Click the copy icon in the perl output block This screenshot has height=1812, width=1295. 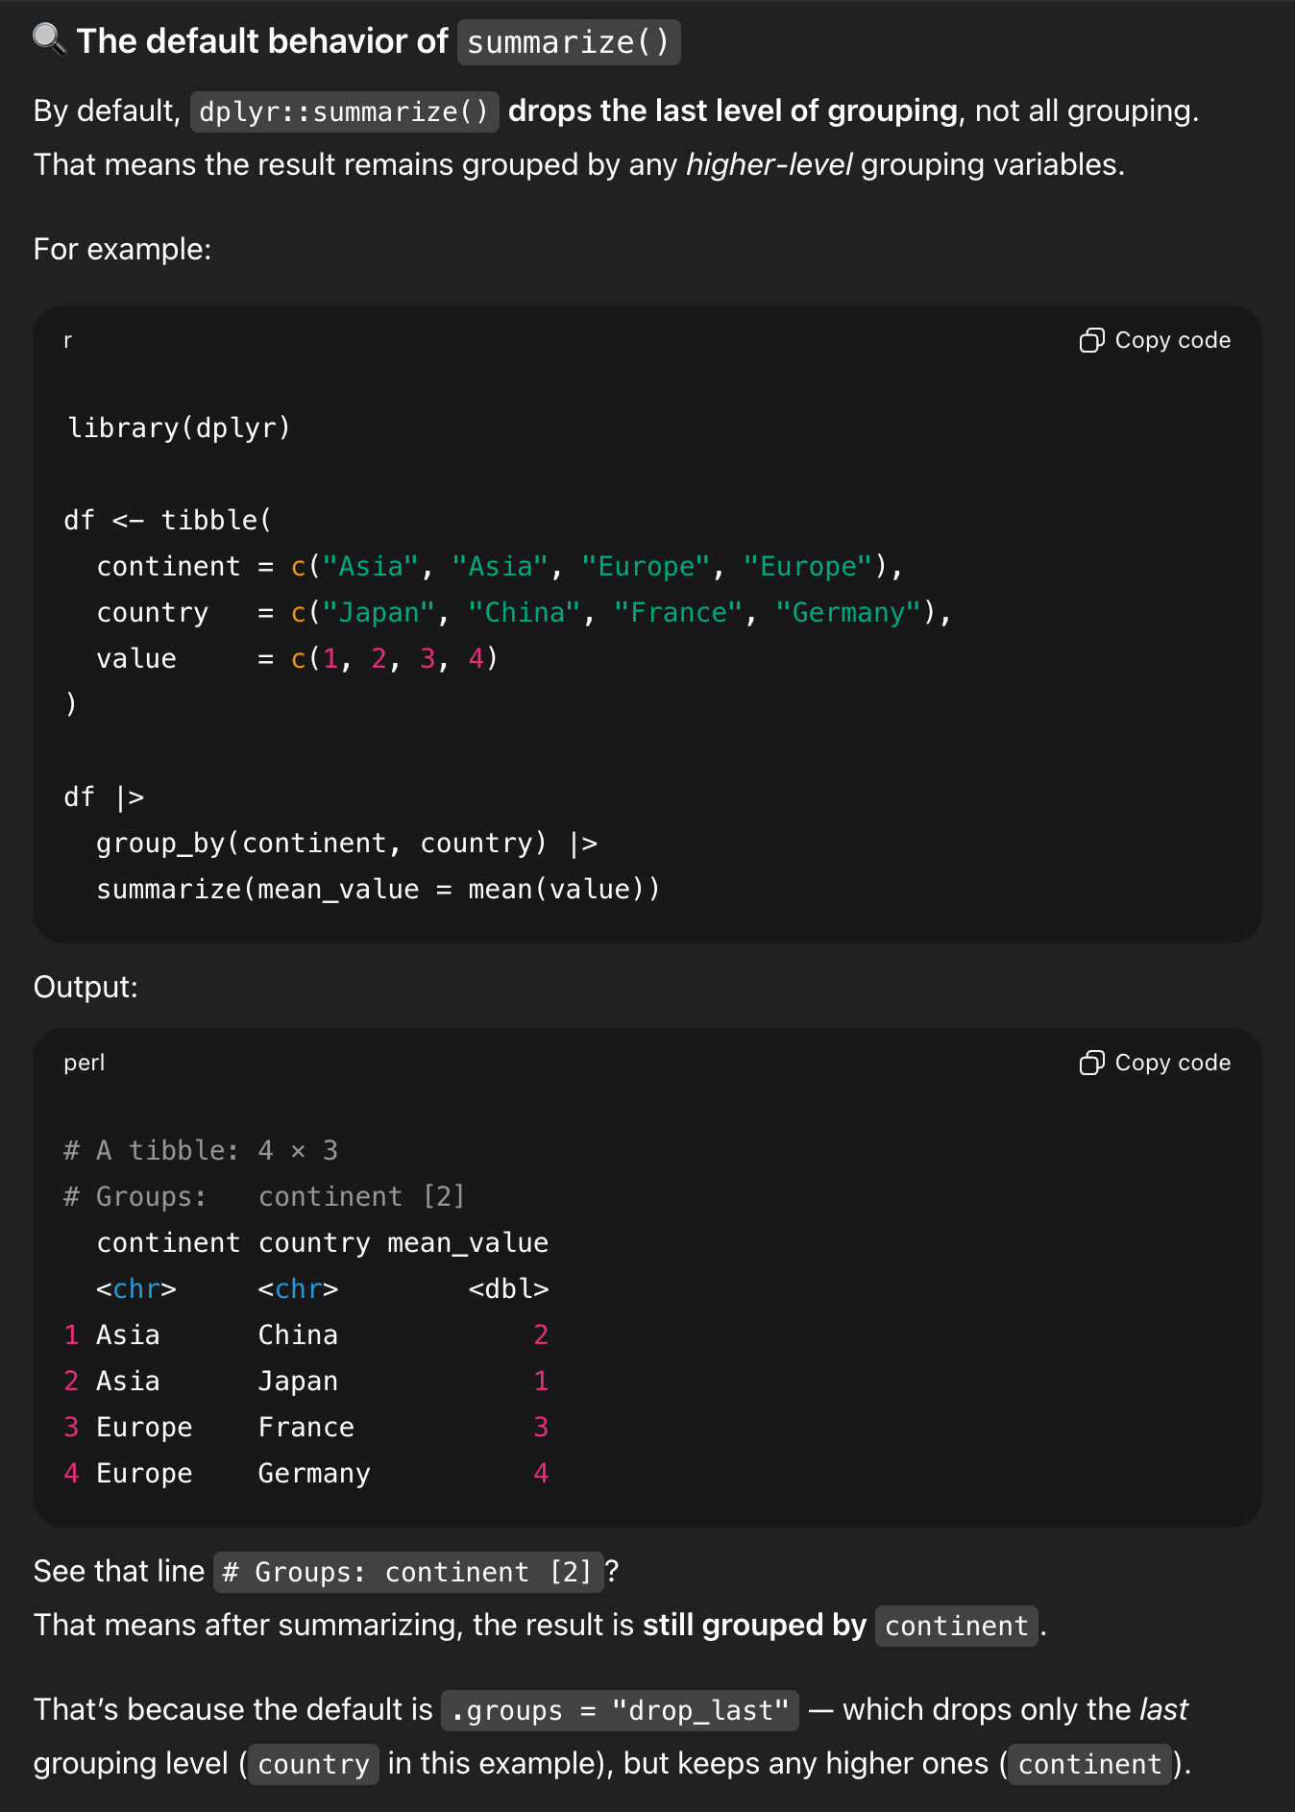pyautogui.click(x=1091, y=1064)
